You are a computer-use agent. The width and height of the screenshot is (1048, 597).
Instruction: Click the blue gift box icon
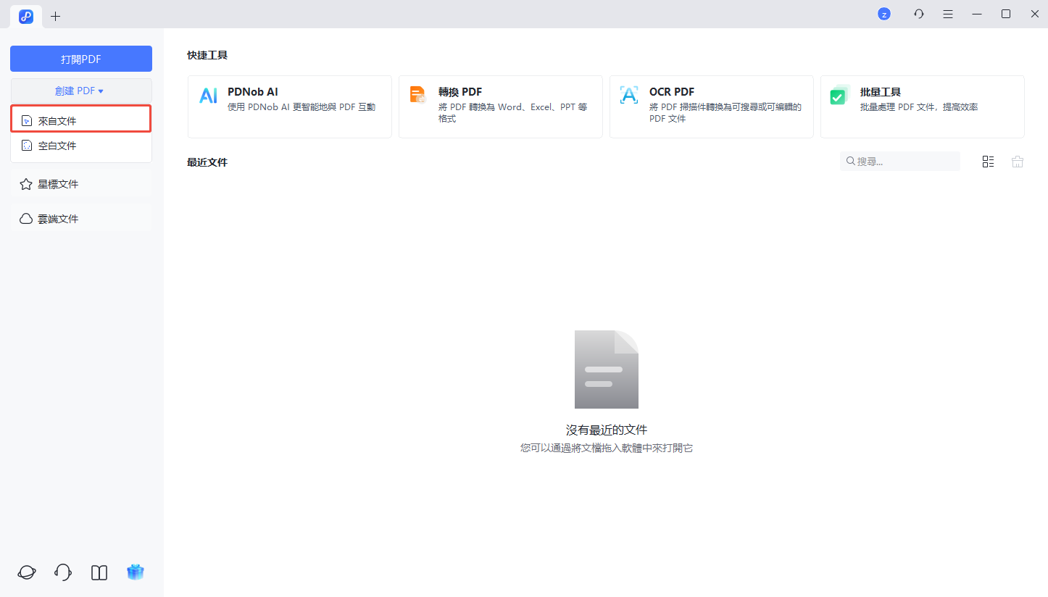[136, 572]
